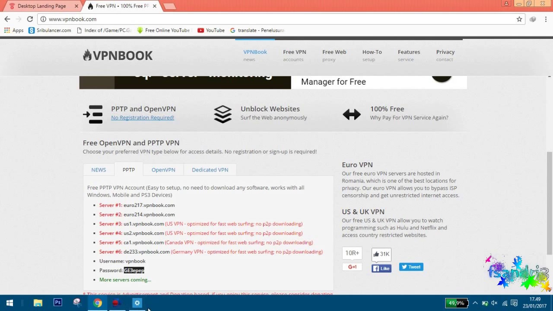
Task: Open the Index of /Game/PC bookmark
Action: coord(104,30)
